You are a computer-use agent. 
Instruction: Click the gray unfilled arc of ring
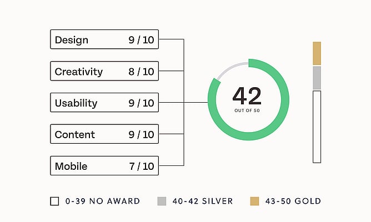coord(230,68)
